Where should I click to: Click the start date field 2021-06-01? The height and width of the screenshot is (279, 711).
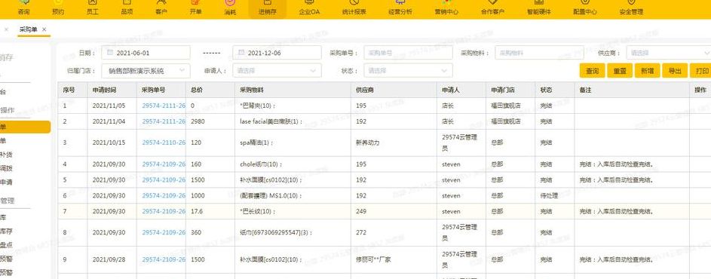point(146,53)
